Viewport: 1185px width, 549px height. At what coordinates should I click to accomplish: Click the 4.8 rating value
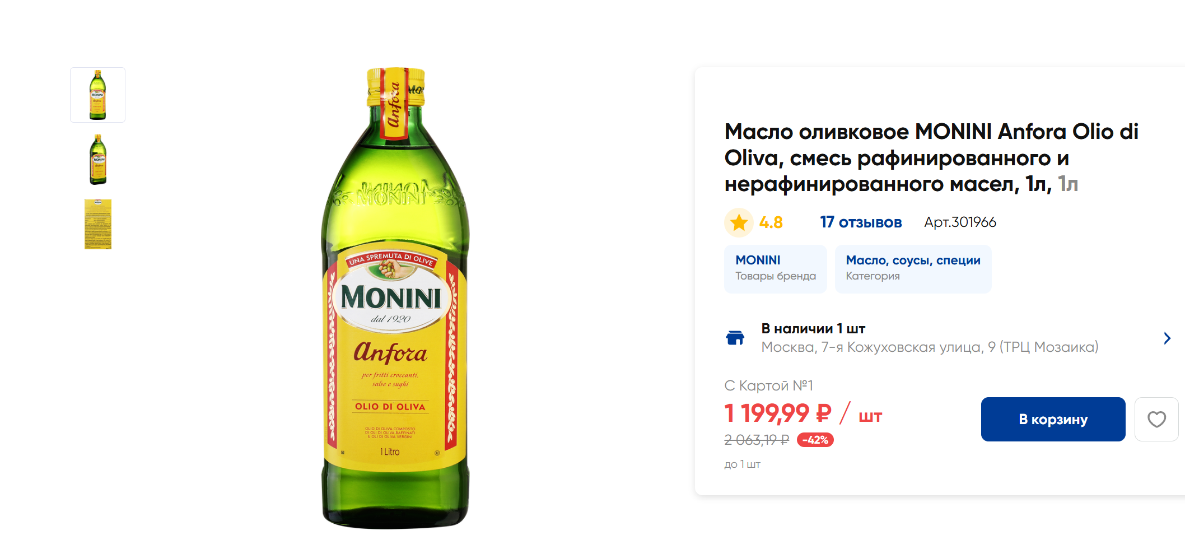tap(771, 222)
